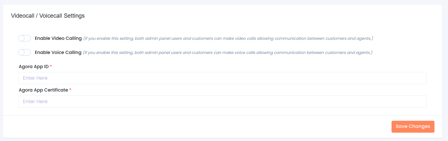Click the Videocall / Voicecall Settings heading

pos(48,16)
